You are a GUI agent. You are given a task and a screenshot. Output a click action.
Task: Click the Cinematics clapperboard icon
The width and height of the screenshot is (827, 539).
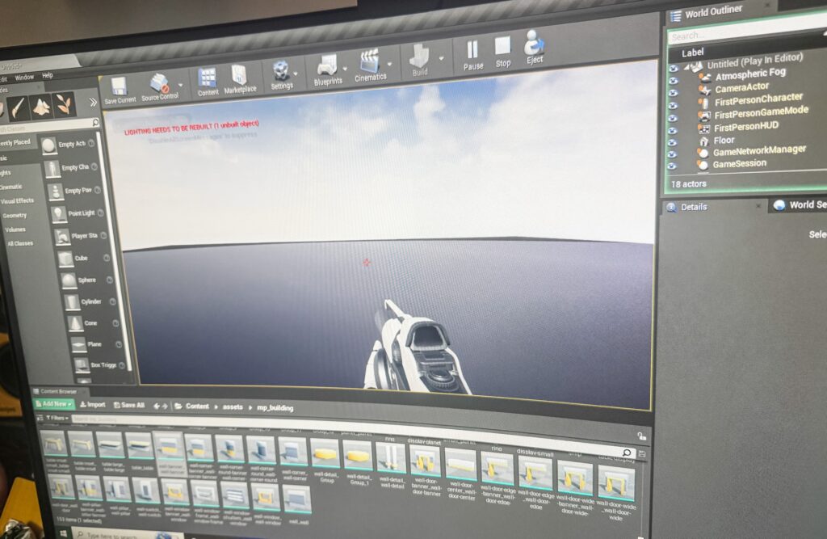pyautogui.click(x=370, y=61)
